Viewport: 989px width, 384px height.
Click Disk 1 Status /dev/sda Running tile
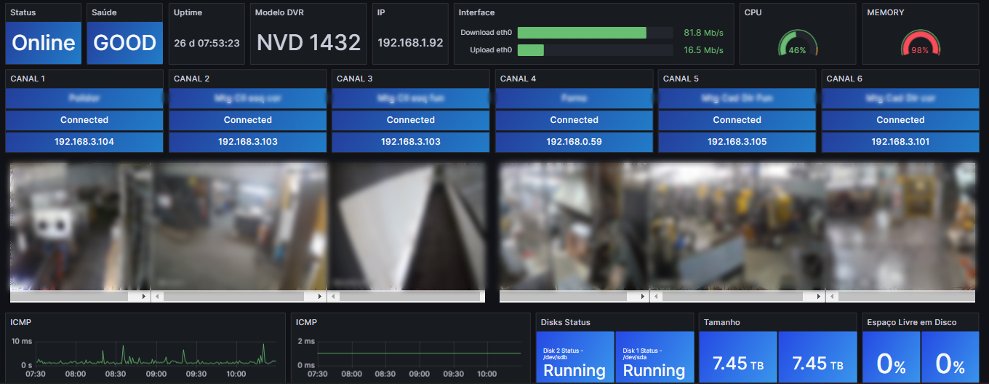click(x=654, y=357)
